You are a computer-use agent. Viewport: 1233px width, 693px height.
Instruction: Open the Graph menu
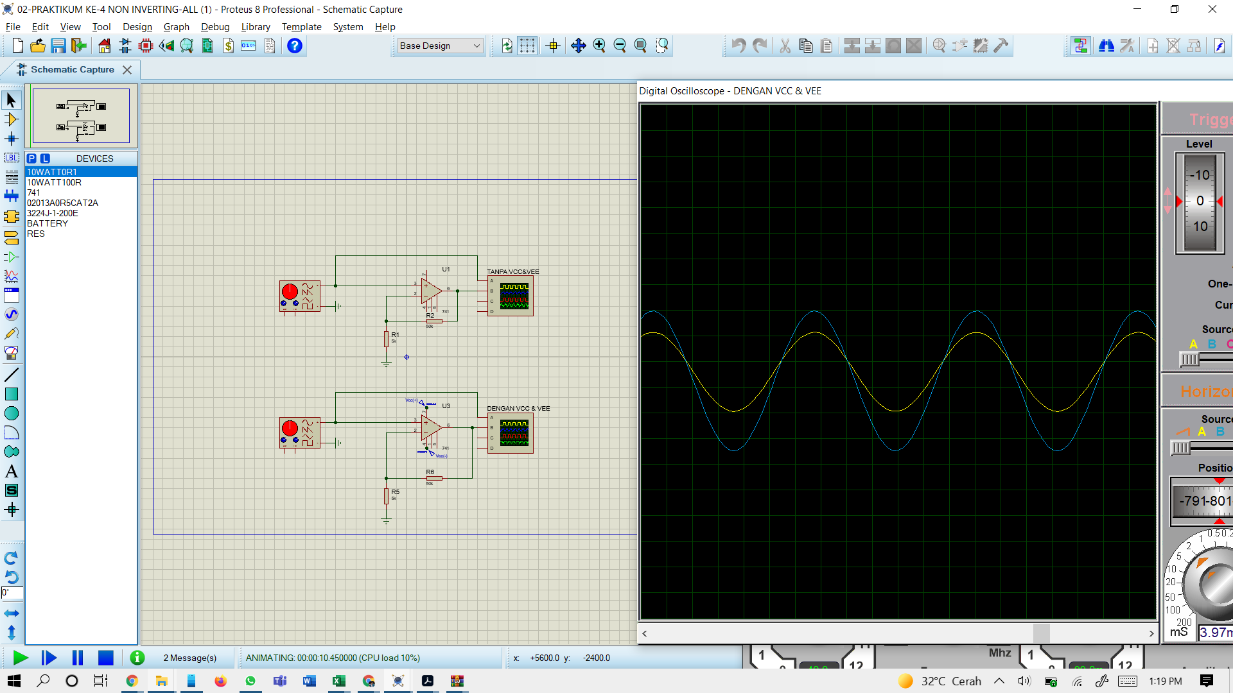176,27
